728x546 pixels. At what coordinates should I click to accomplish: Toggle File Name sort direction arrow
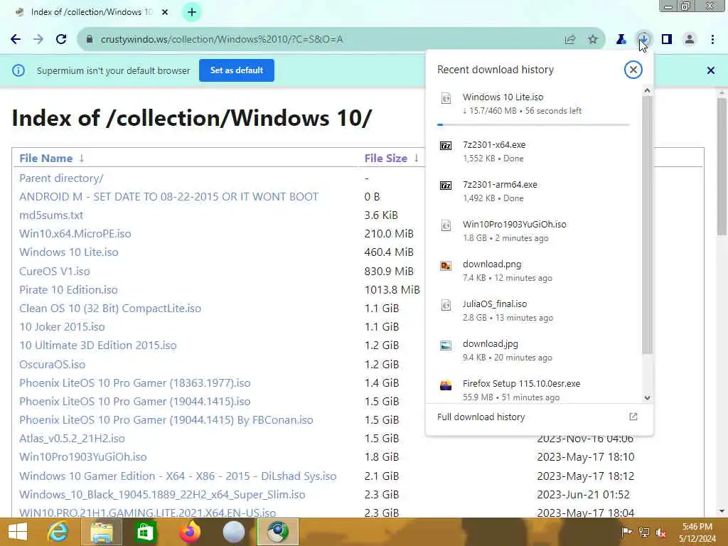(x=82, y=159)
